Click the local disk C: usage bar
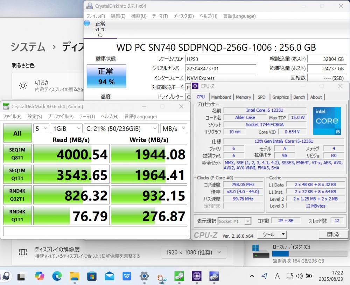 coord(309,253)
